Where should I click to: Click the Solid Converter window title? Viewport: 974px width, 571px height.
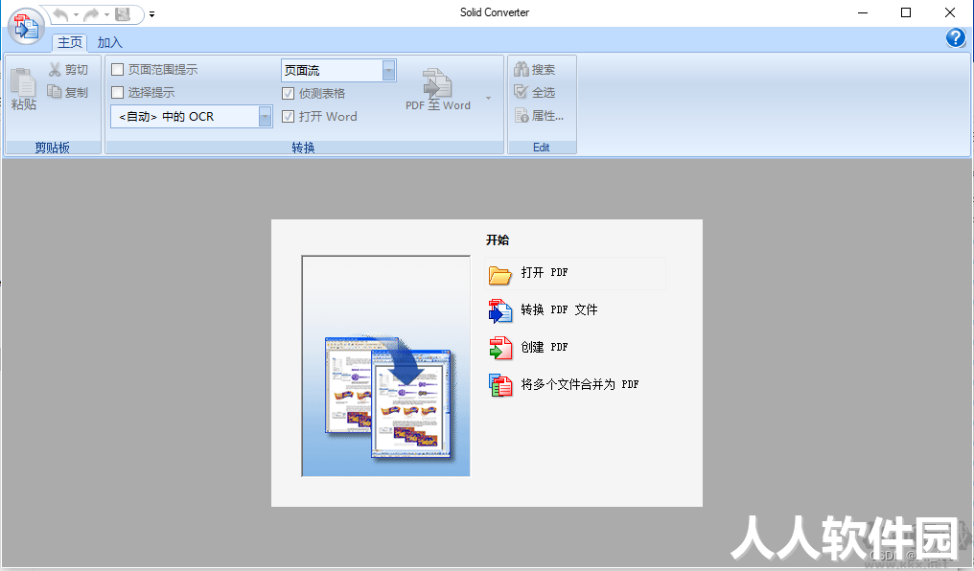(495, 12)
